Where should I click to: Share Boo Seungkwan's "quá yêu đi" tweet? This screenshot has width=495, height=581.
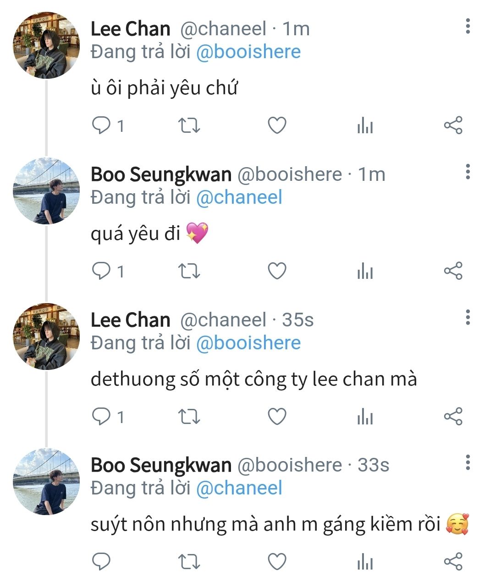[453, 271]
